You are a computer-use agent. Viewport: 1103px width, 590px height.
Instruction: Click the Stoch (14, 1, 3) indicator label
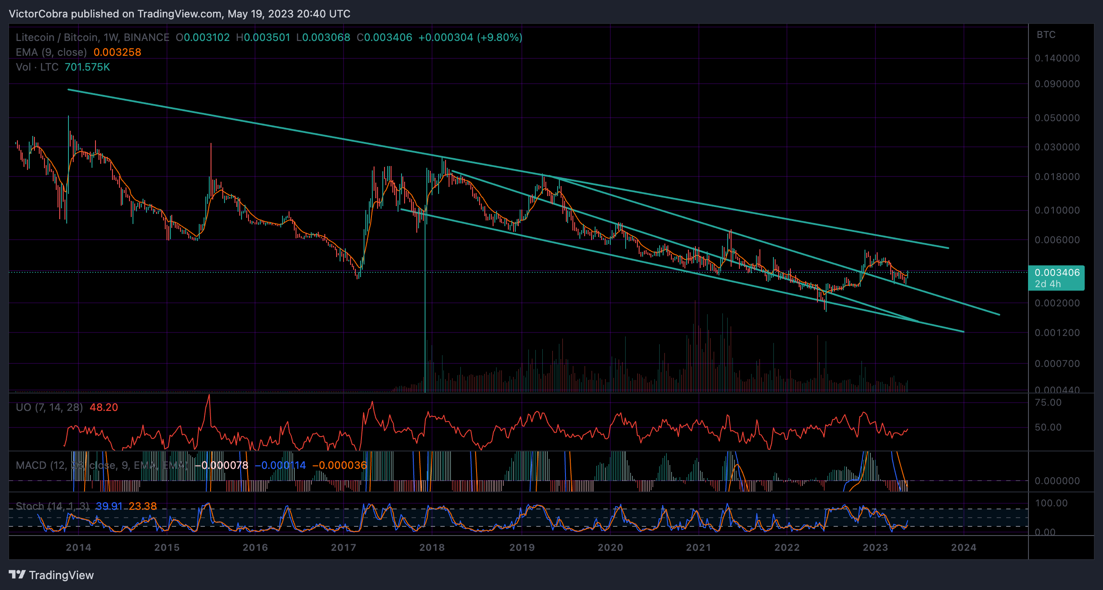pyautogui.click(x=53, y=506)
